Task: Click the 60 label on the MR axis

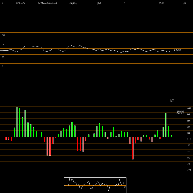Action: pyautogui.click(x=188, y=121)
